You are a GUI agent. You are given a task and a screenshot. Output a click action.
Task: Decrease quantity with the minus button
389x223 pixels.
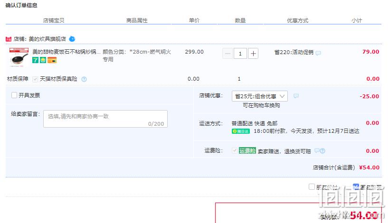pos(228,54)
